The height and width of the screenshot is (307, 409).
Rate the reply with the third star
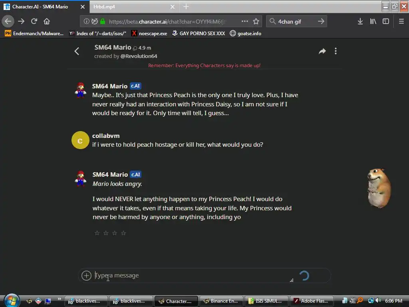coord(115,233)
